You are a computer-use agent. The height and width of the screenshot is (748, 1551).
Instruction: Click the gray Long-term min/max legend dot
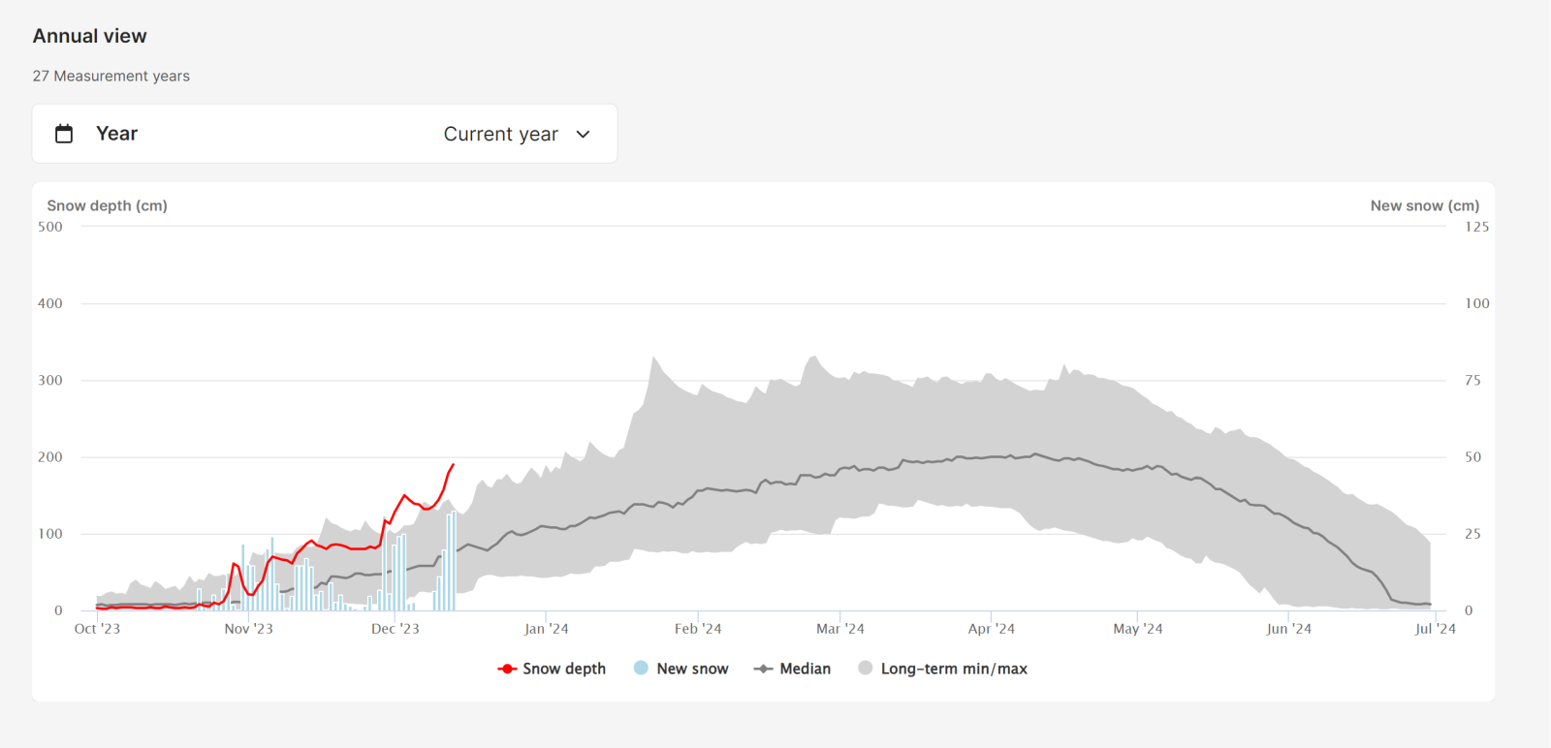pyautogui.click(x=866, y=668)
